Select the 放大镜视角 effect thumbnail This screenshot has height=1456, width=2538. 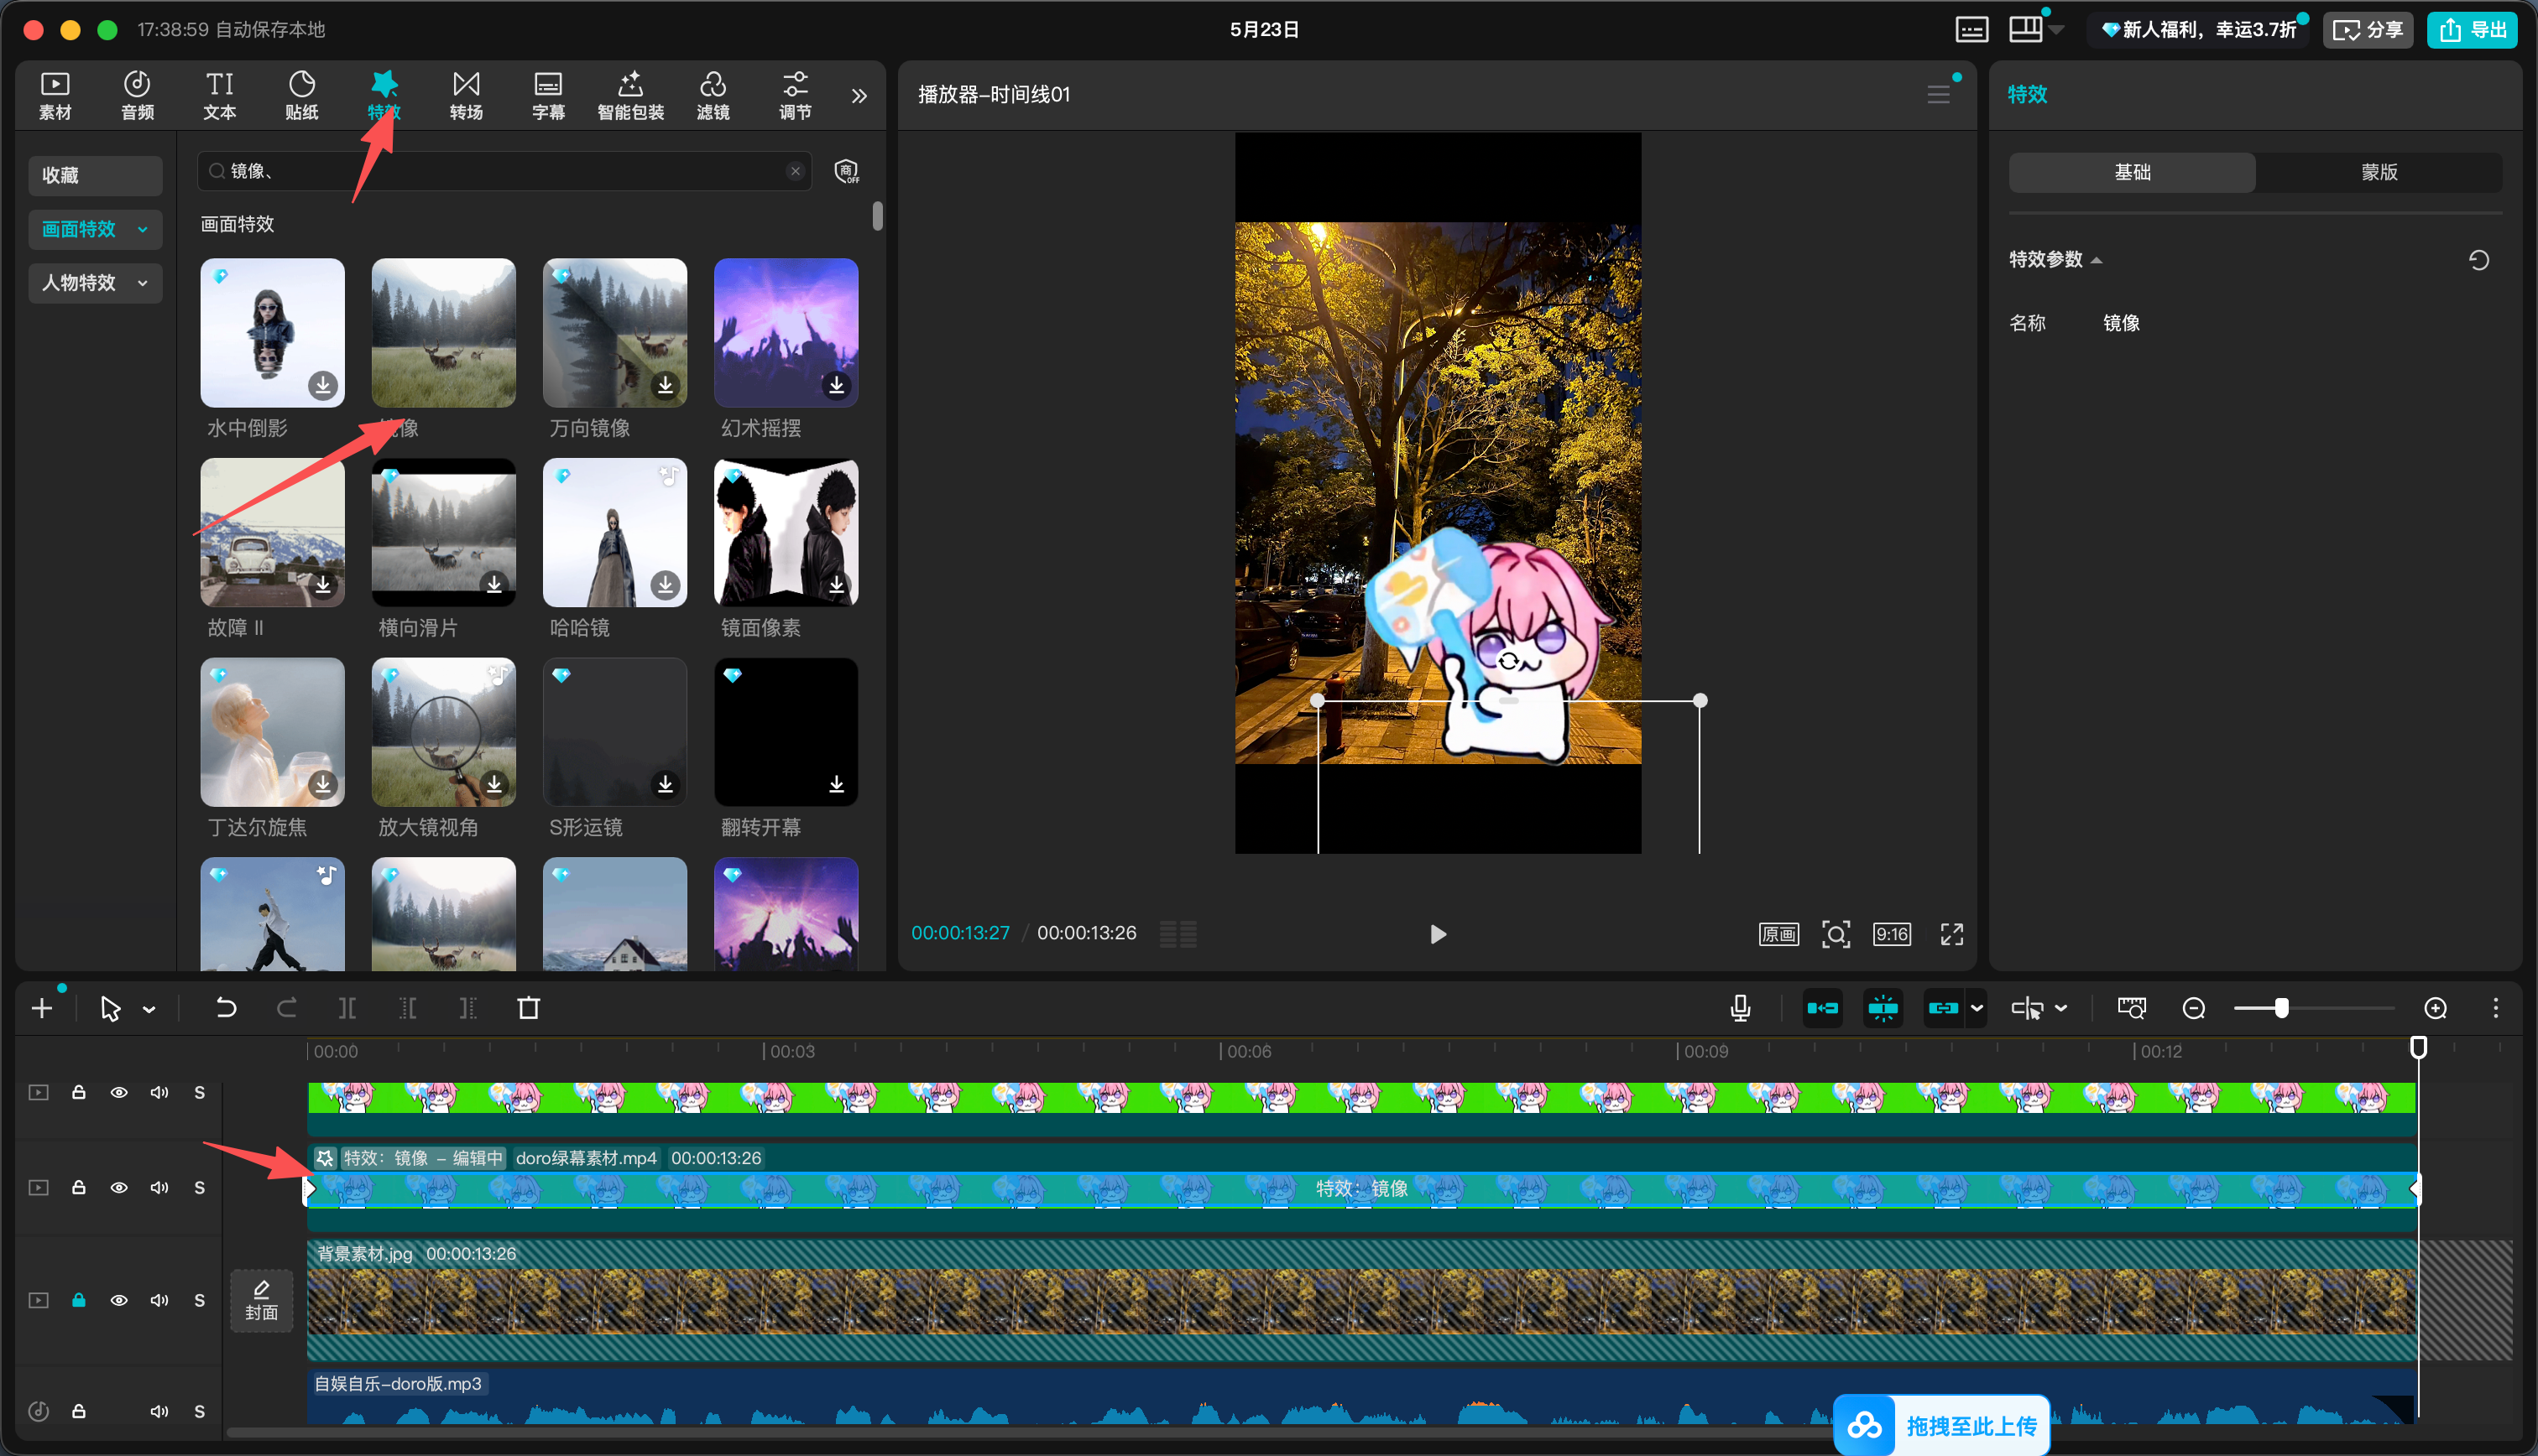[x=443, y=732]
